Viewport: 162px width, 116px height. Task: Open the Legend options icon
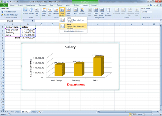56,12
